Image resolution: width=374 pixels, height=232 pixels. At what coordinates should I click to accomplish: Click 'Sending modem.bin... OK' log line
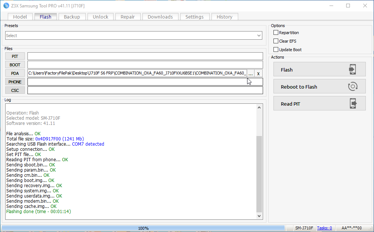pos(32,201)
